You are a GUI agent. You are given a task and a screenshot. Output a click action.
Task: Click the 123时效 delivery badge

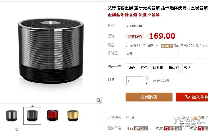167,46
